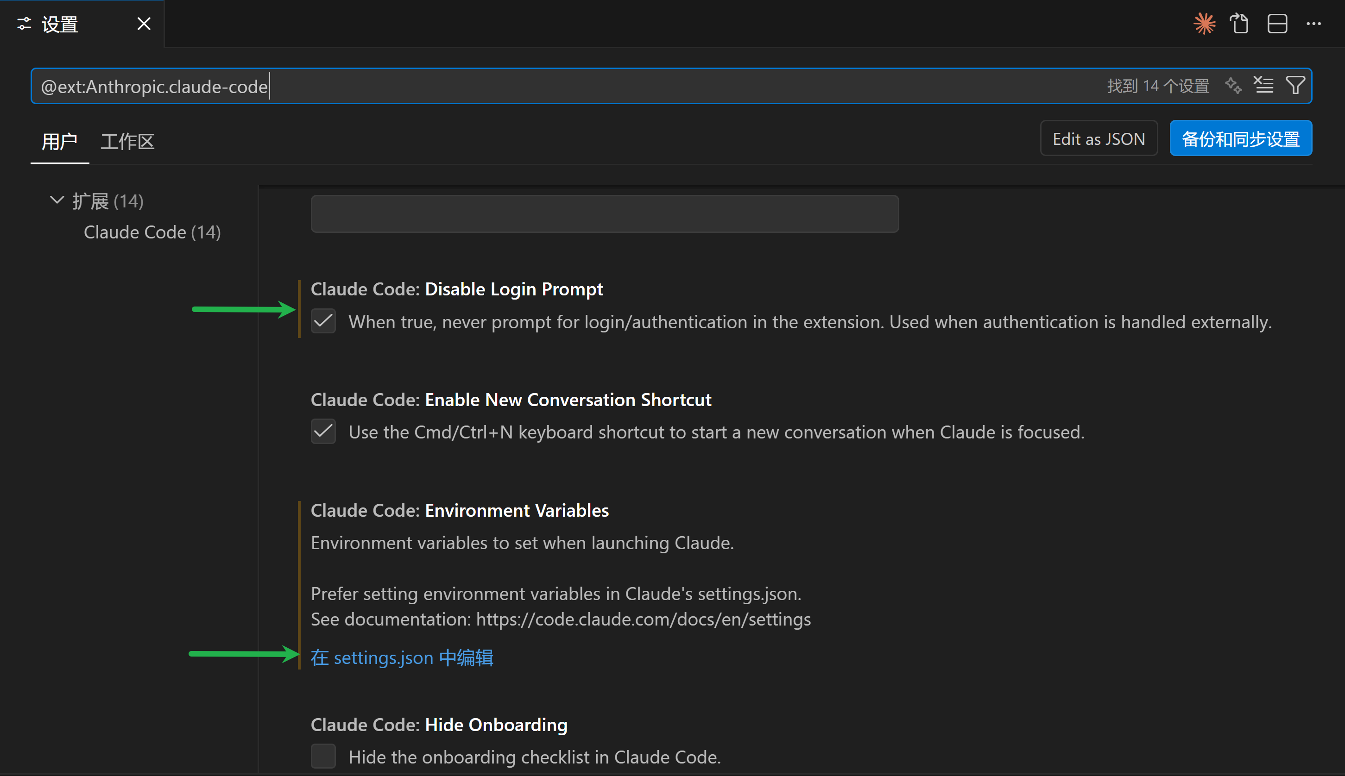Click the settings sliders tab icon
This screenshot has height=776, width=1345.
coord(24,24)
